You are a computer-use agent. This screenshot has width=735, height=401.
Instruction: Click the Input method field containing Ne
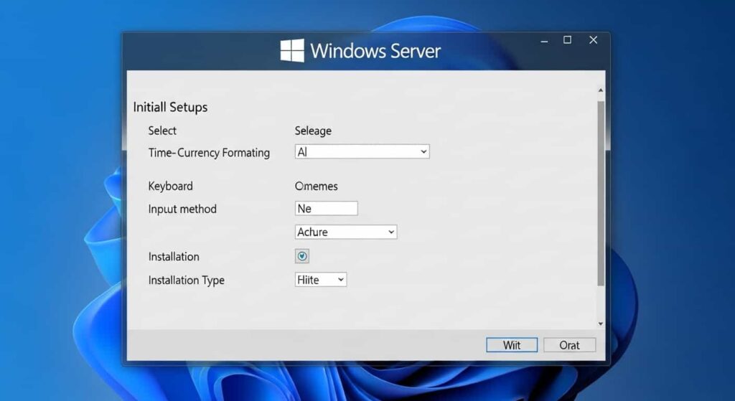(x=327, y=209)
